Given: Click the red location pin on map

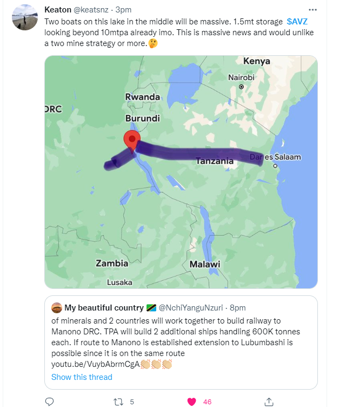Looking at the screenshot, I should click(132, 142).
